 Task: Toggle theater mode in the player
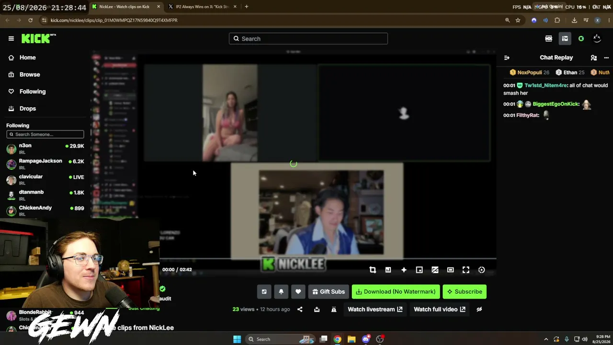click(x=450, y=270)
